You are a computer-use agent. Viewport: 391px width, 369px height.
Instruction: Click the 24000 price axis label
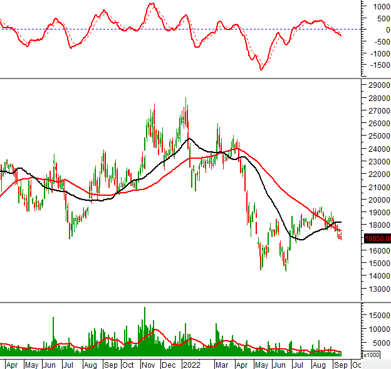coord(377,149)
